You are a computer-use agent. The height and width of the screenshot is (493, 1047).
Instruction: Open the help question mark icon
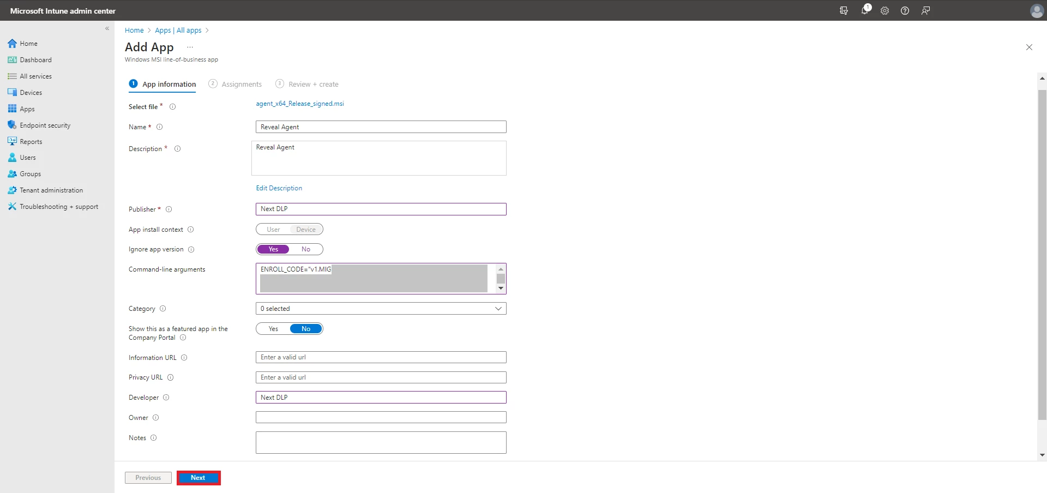(x=905, y=11)
